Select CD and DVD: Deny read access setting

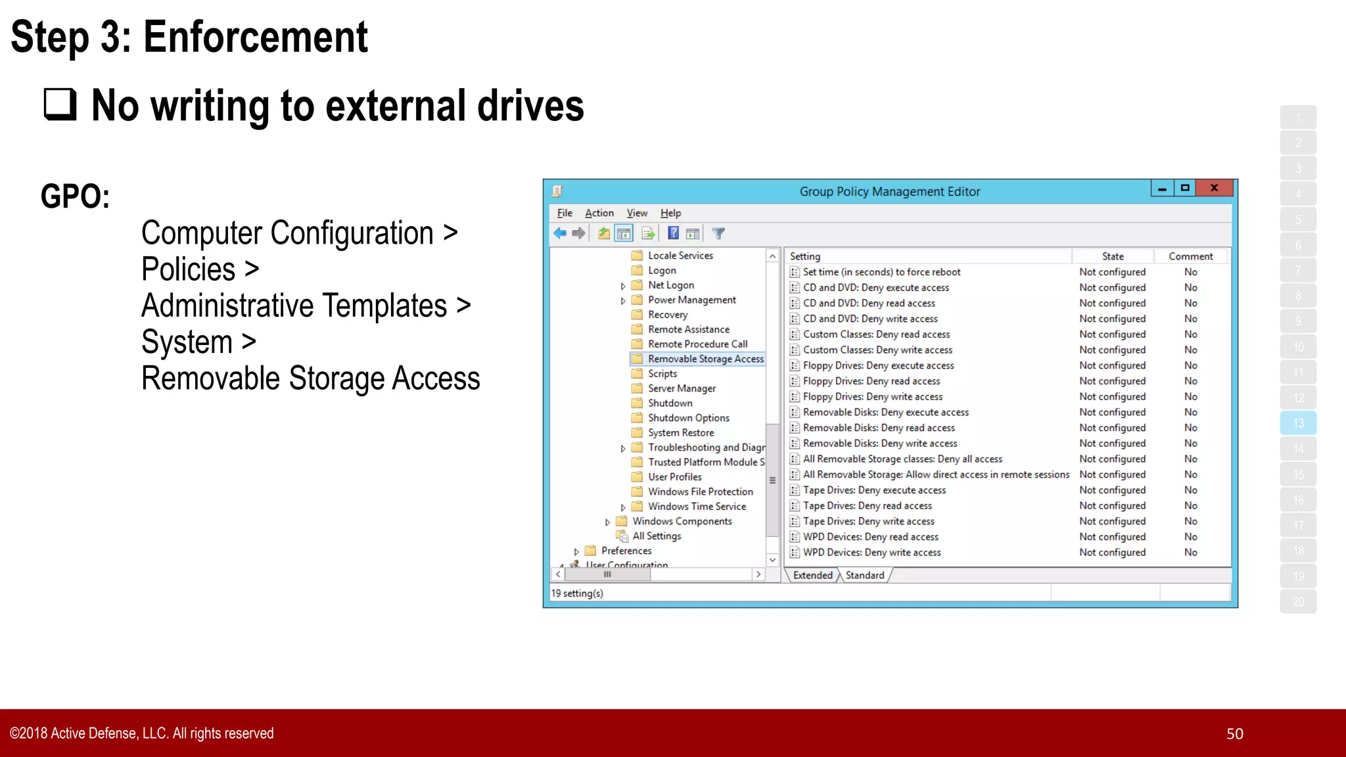tap(869, 304)
